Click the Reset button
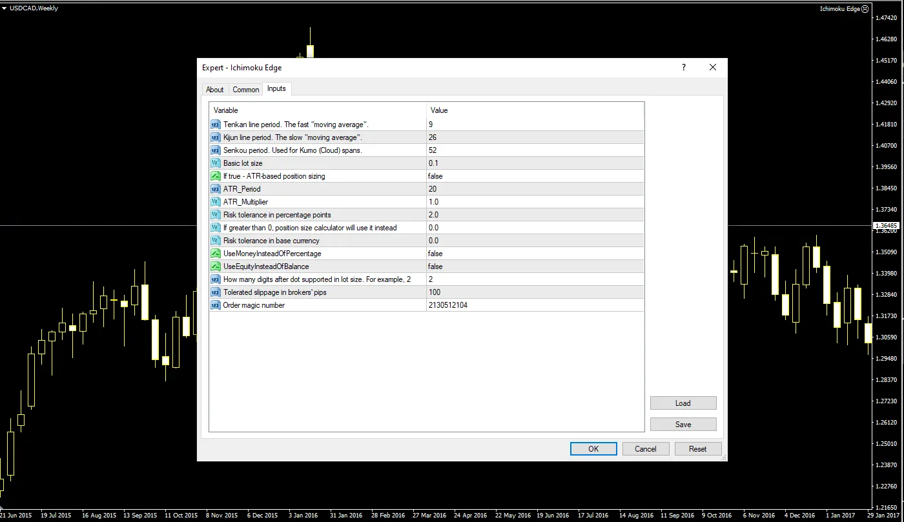904x522 pixels. point(697,449)
